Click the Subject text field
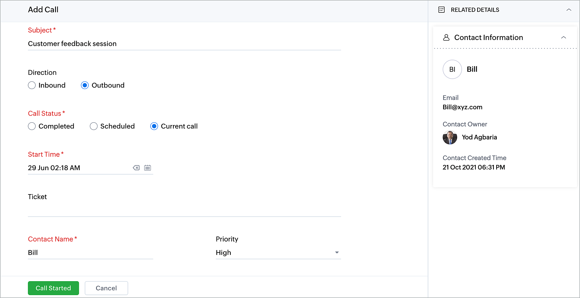 pos(184,44)
